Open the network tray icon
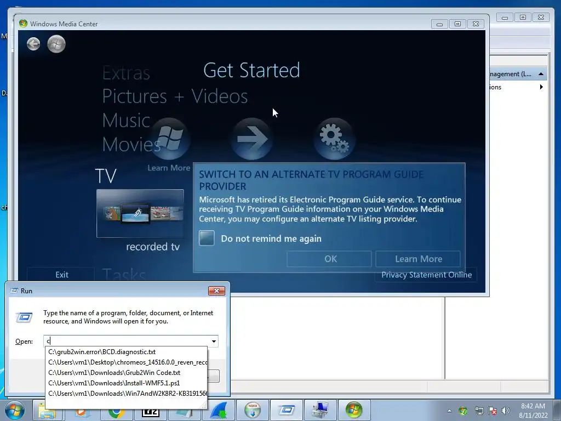Image resolution: width=561 pixels, height=421 pixels. tap(479, 411)
